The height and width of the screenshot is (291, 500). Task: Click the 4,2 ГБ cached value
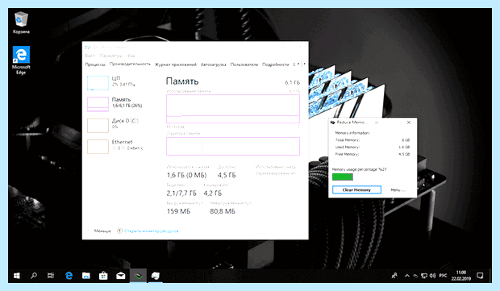(x=212, y=193)
